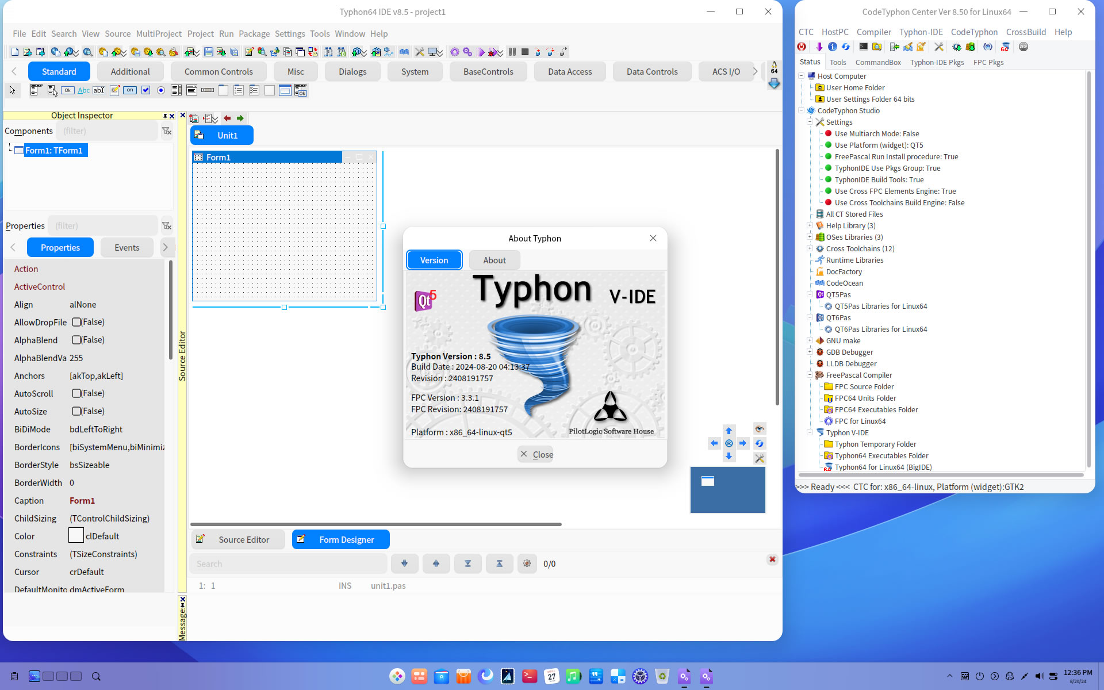The width and height of the screenshot is (1104, 690).
Task: Select the TEdit 'abI' component in palette
Action: click(99, 90)
